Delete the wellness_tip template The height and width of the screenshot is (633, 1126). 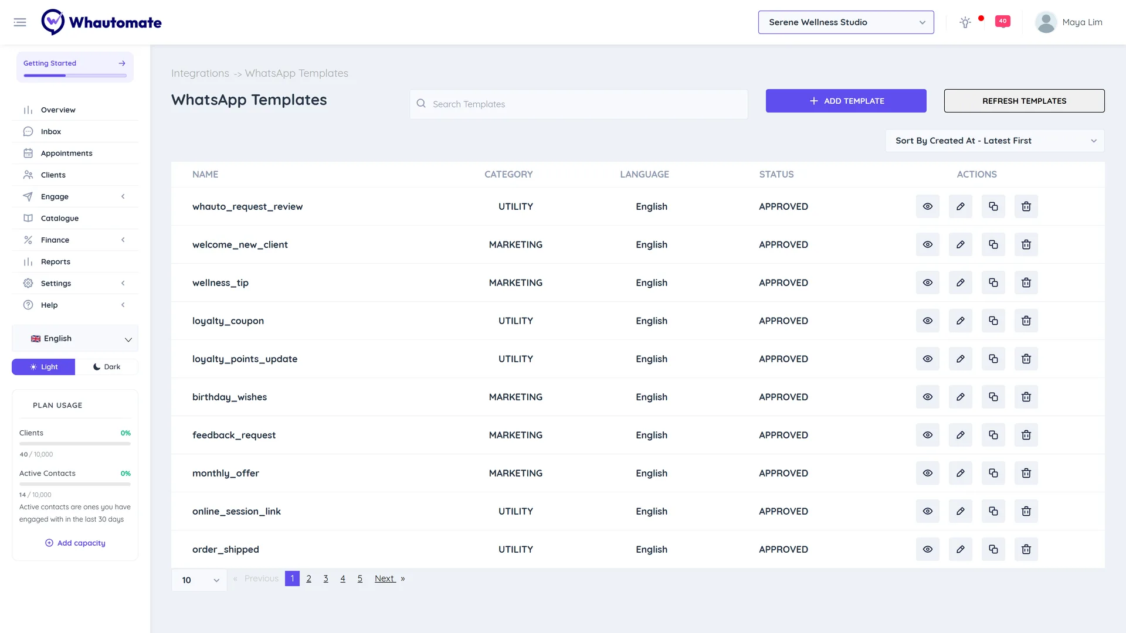(1026, 283)
